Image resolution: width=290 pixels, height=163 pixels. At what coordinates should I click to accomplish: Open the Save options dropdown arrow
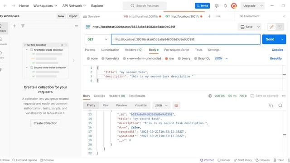pyautogui.click(x=258, y=27)
